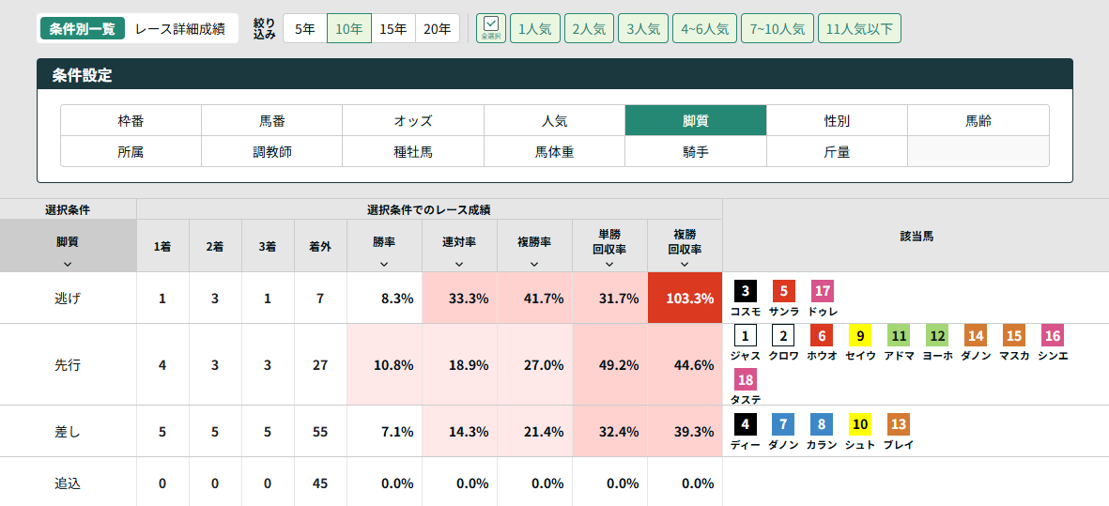Viewport: 1109px width, 506px height.
Task: Toggle the 1人気 popularity filter
Action: (x=535, y=29)
